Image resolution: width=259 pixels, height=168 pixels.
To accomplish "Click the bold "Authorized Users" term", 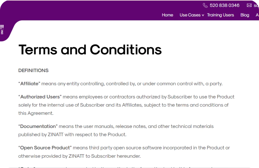I will (40, 97).
